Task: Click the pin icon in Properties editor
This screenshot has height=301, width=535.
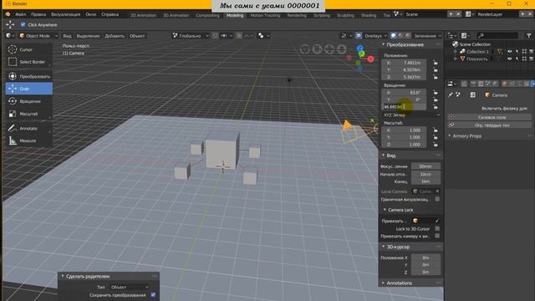Action: click(451, 94)
